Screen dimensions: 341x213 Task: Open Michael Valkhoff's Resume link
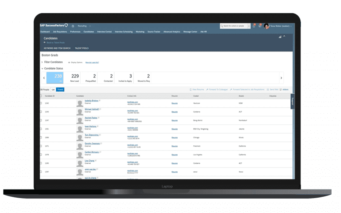(174, 112)
